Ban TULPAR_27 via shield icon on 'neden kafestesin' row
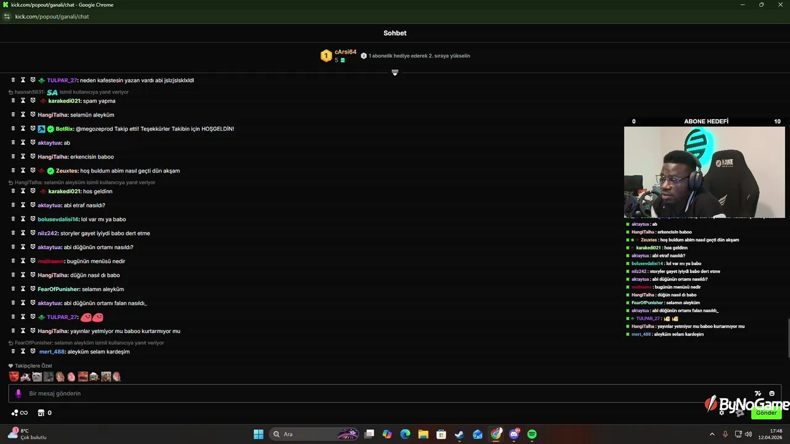 (33, 80)
